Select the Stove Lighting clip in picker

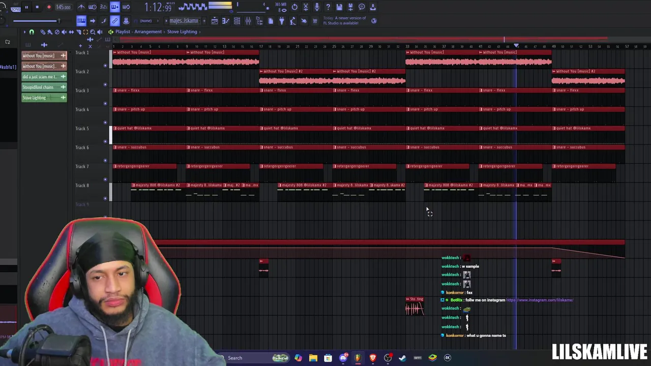44,98
